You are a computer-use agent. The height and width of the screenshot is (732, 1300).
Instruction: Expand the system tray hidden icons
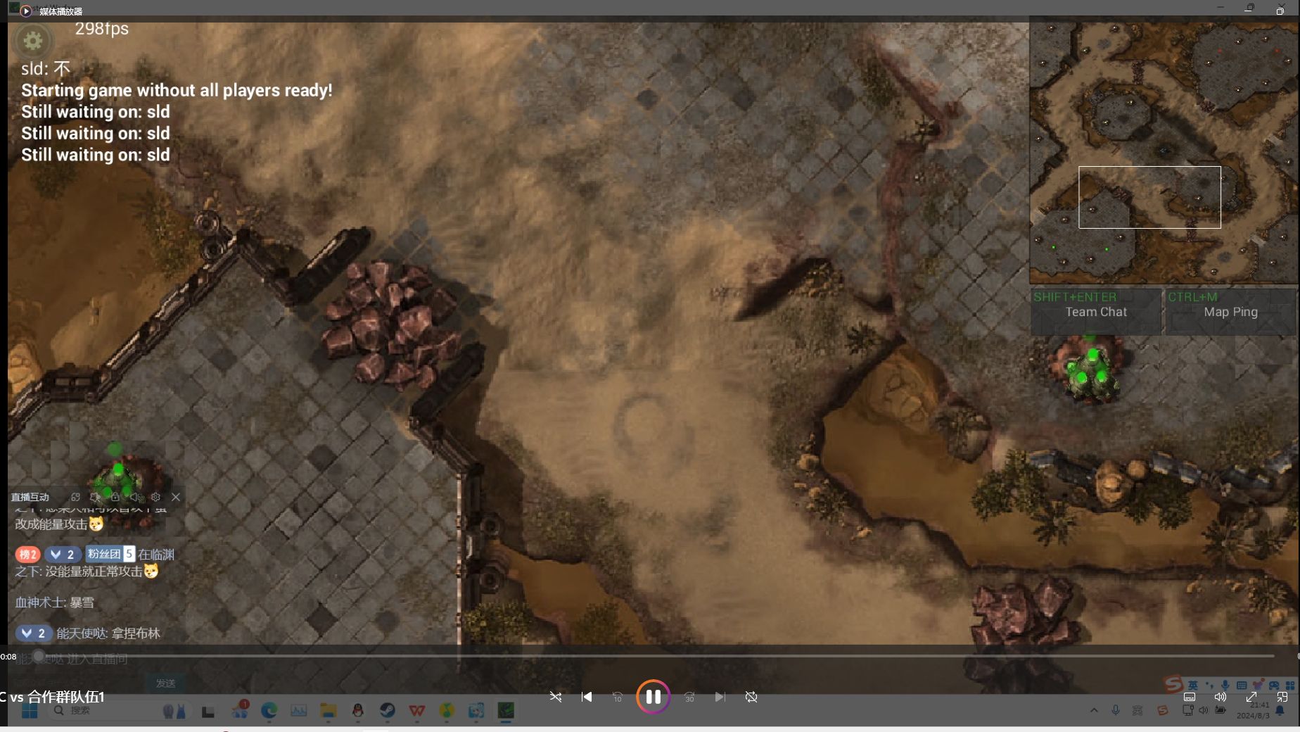click(x=1094, y=711)
